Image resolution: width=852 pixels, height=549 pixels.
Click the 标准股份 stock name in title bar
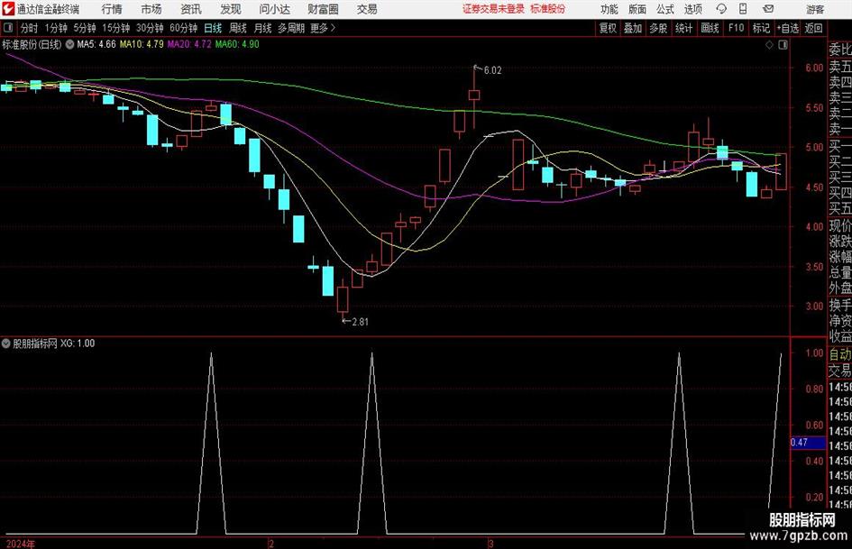click(x=548, y=9)
